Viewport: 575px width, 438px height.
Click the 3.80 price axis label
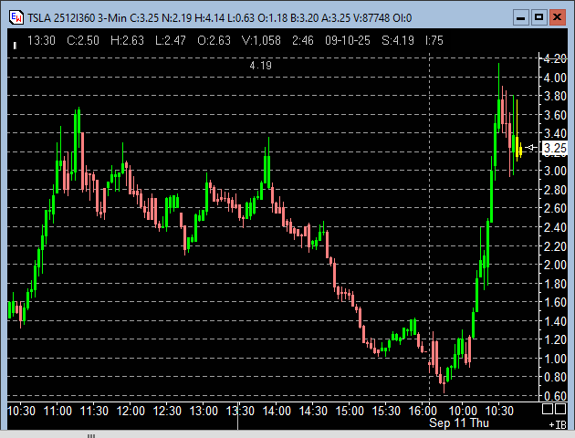pyautogui.click(x=555, y=97)
